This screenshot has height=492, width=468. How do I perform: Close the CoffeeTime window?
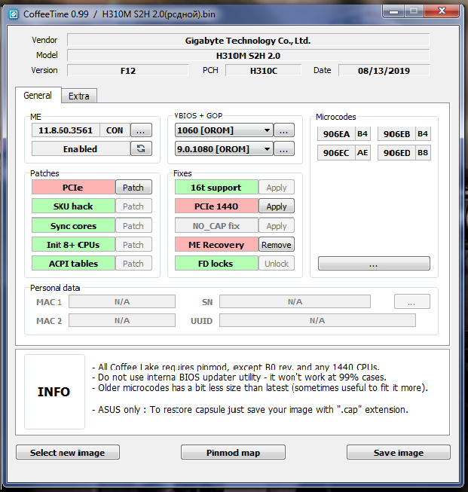[x=442, y=11]
